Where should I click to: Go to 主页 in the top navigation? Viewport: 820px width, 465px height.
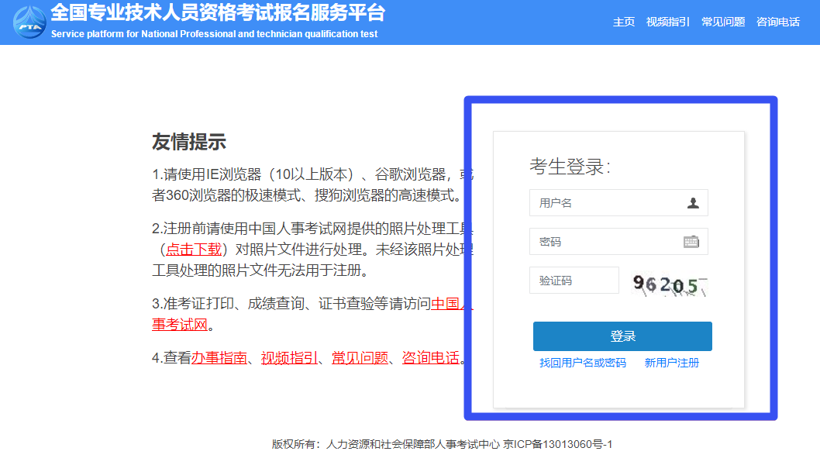(x=624, y=22)
